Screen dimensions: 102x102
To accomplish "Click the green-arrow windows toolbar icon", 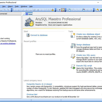I will click(x=70, y=10).
